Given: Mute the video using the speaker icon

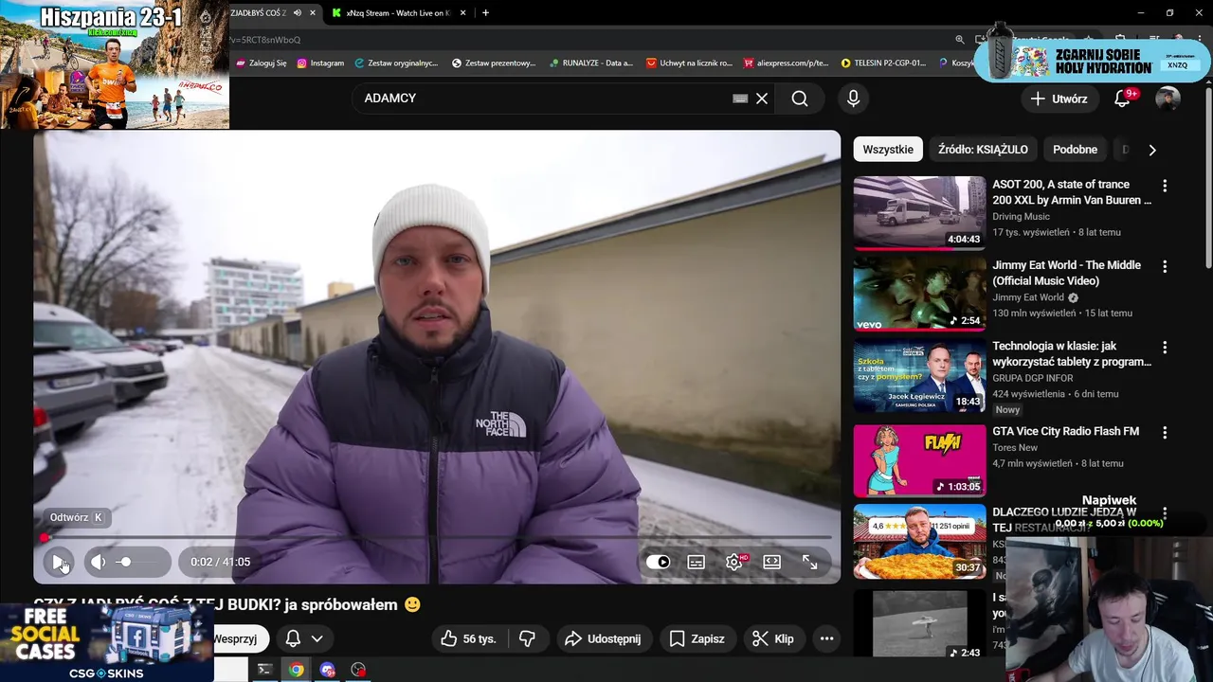Looking at the screenshot, I should point(98,562).
